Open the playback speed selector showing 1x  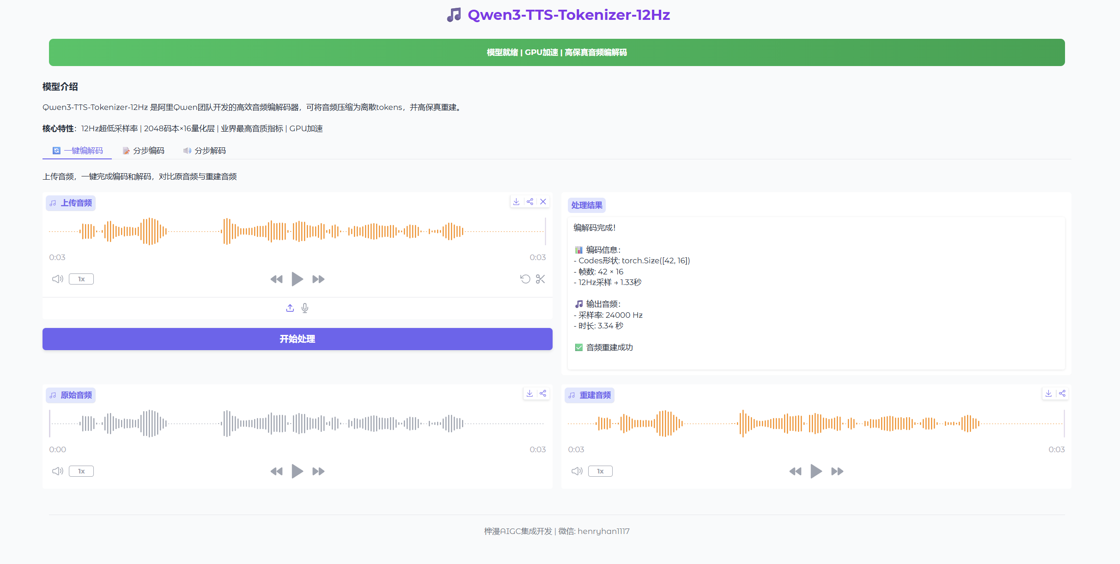pos(81,279)
